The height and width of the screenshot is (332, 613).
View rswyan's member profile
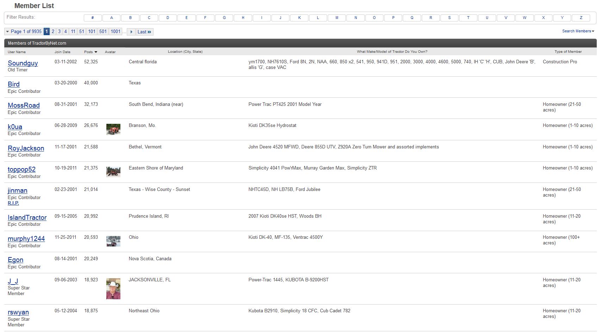coord(18,312)
